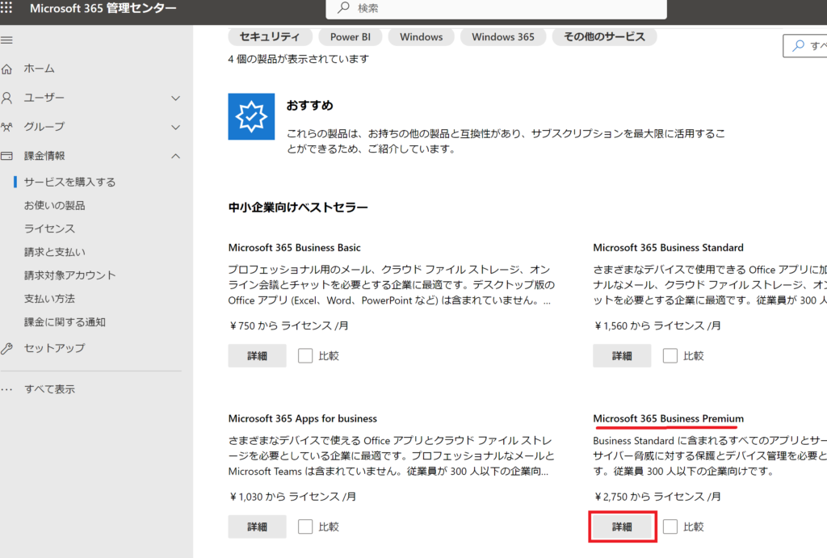Click 詳細 for Microsoft 365 Business Premium
Image resolution: width=827 pixels, height=558 pixels.
click(622, 527)
